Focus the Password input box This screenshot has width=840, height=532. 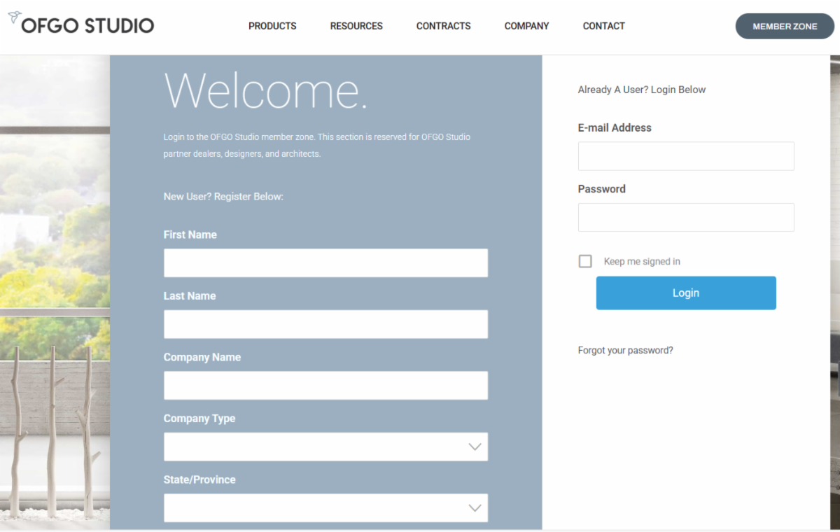tap(686, 217)
